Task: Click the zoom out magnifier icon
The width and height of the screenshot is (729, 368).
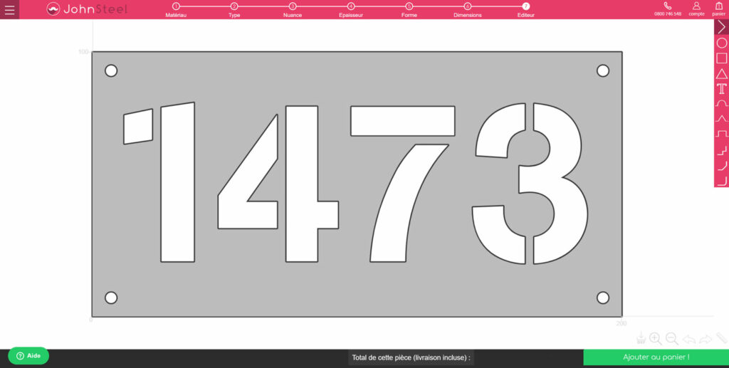Action: (x=672, y=339)
